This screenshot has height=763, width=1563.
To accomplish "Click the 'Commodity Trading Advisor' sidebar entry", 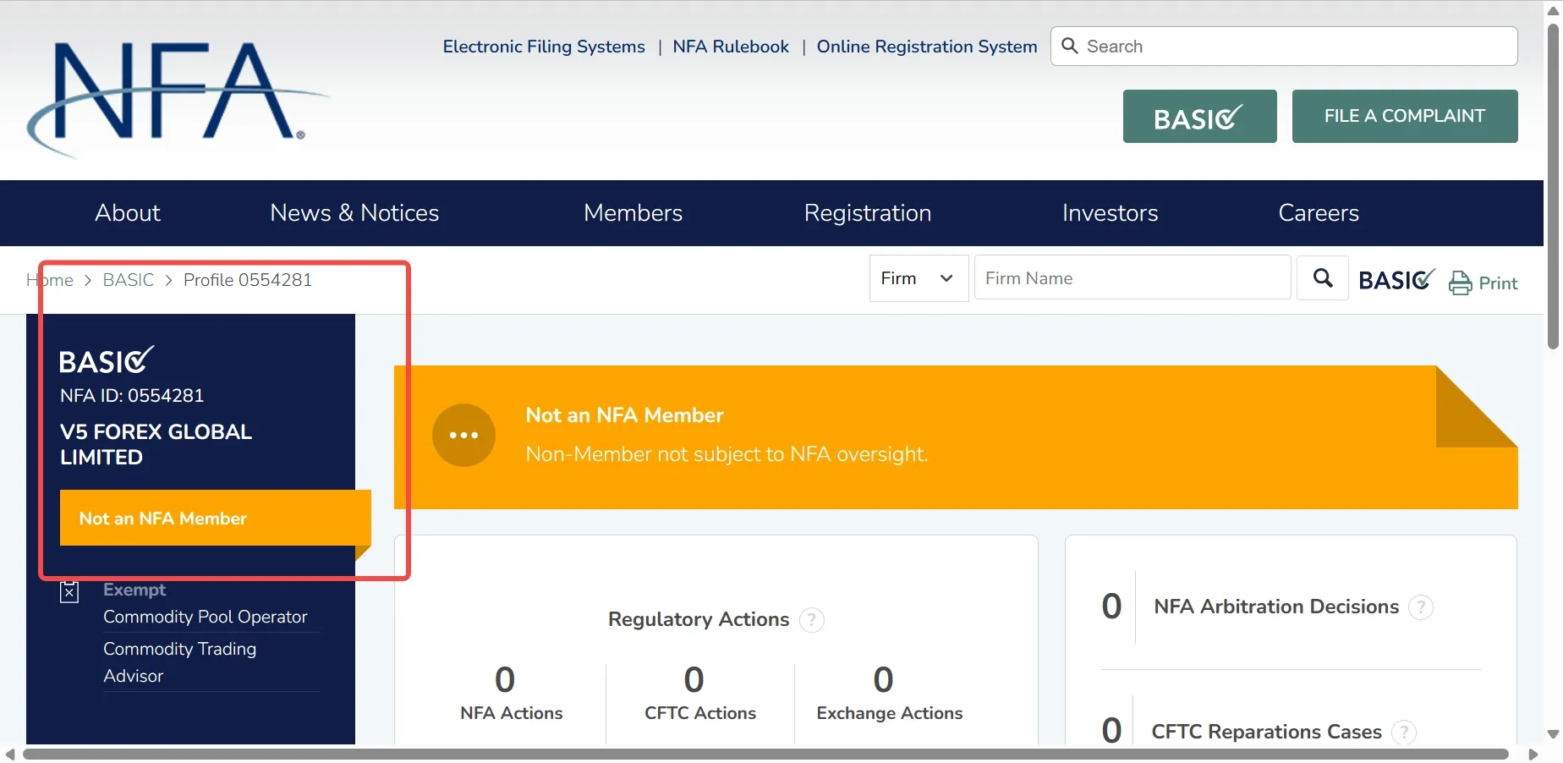I will tap(180, 662).
